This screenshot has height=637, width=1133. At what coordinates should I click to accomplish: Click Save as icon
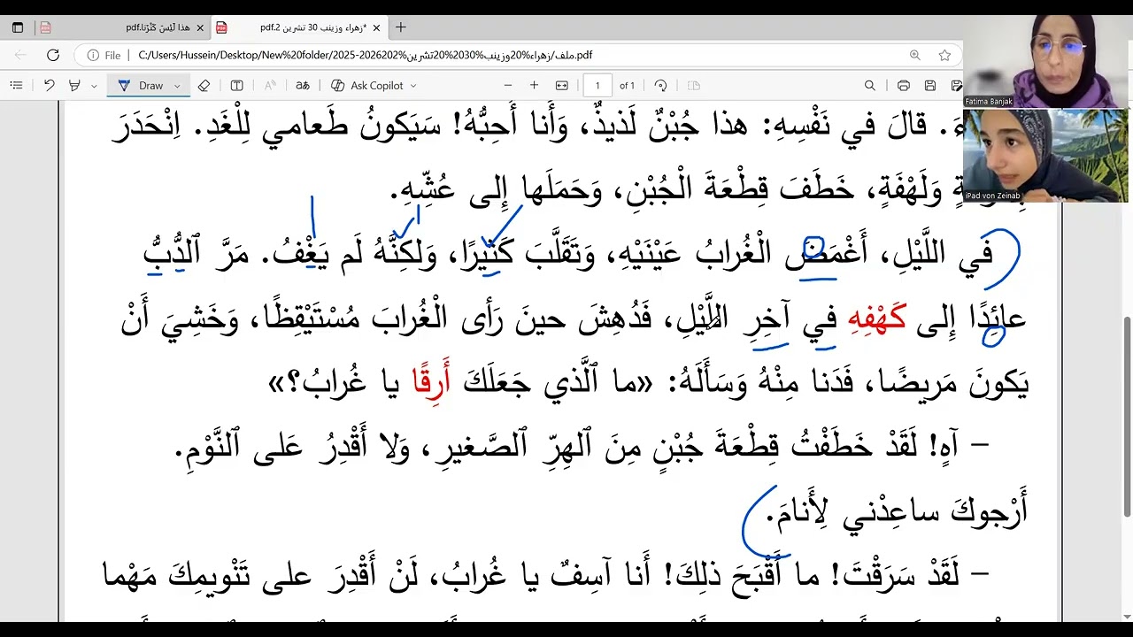tap(956, 86)
